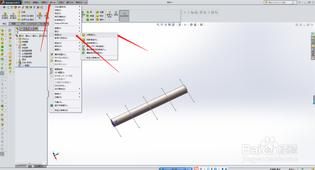Click the Zoom to Area view icon

pos(162,25)
